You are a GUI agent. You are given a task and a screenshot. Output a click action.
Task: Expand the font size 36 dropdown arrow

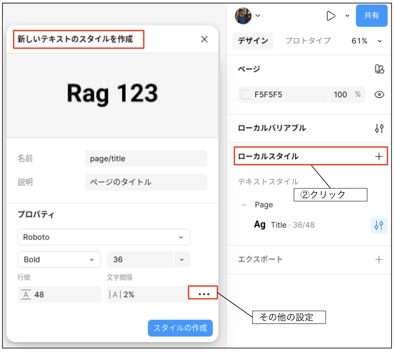(x=182, y=260)
